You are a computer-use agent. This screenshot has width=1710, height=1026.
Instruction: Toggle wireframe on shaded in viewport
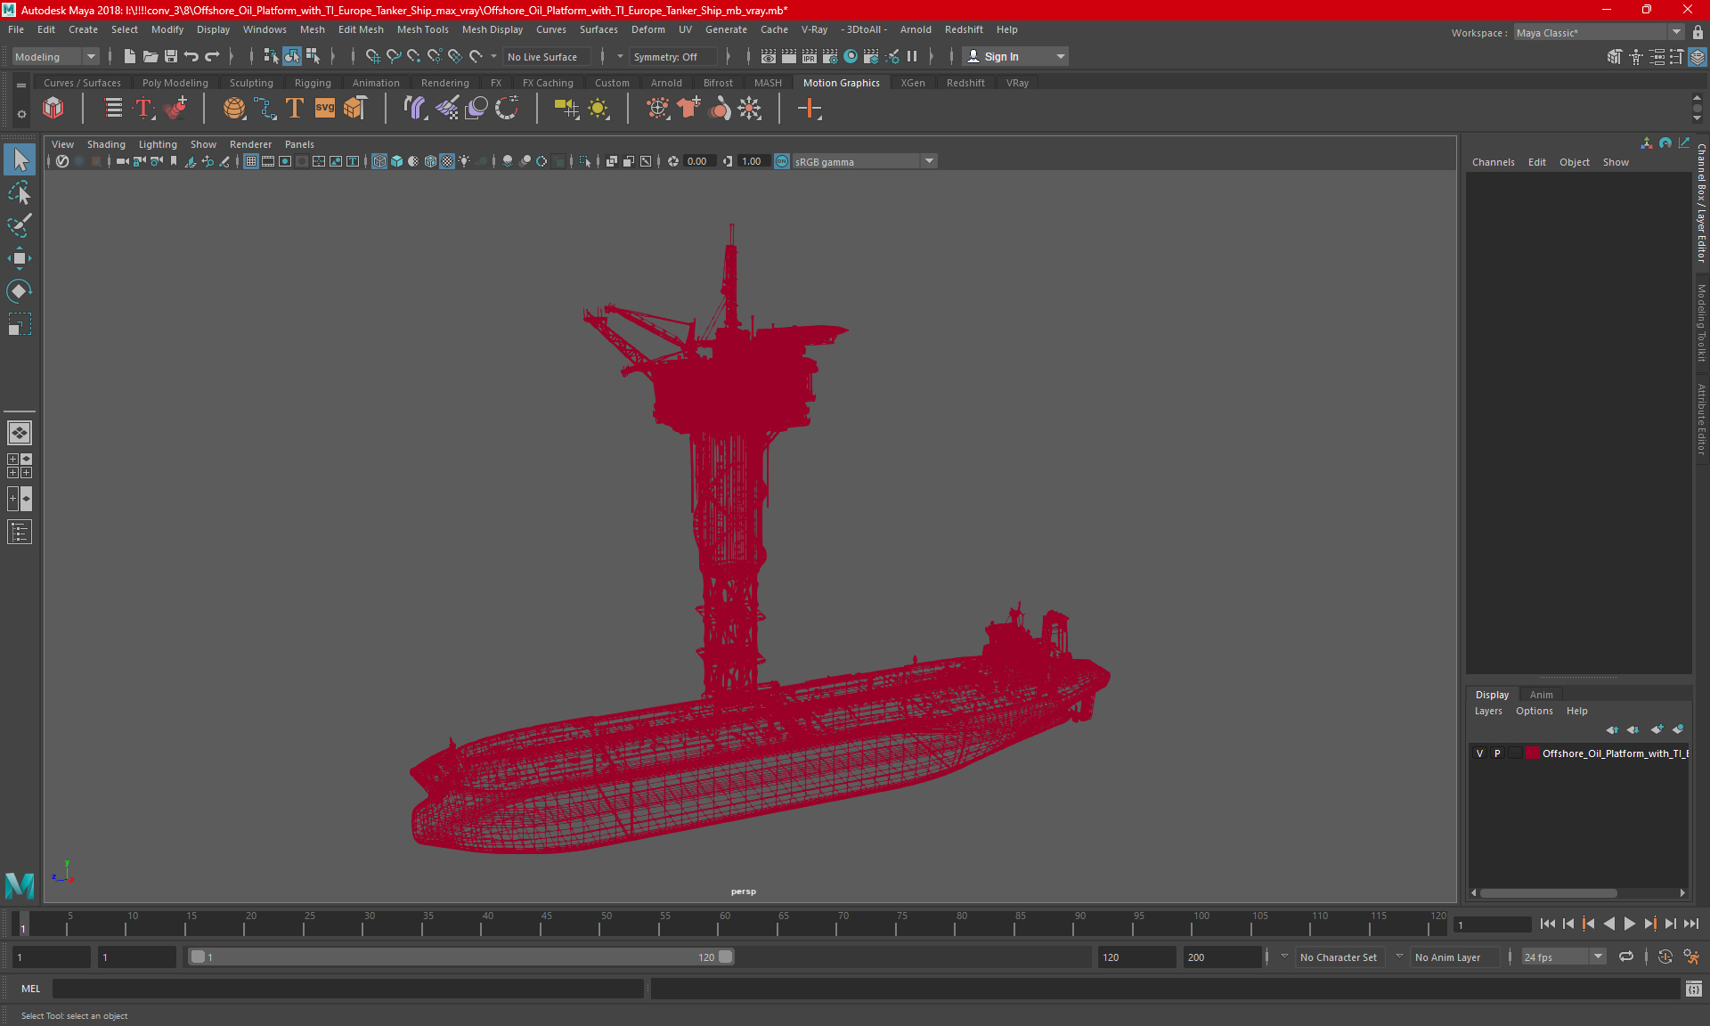(x=431, y=161)
